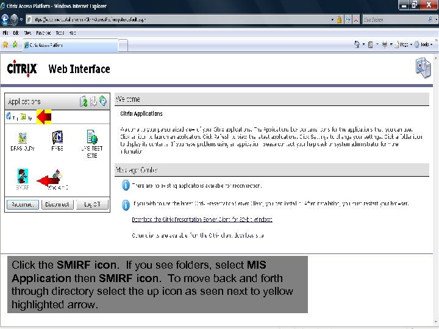Screen dimensions: 439x329
Task: Click the Web Interface title text
Action: (79, 69)
